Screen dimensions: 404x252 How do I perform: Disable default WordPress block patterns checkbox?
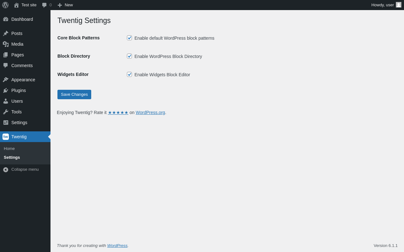point(129,38)
